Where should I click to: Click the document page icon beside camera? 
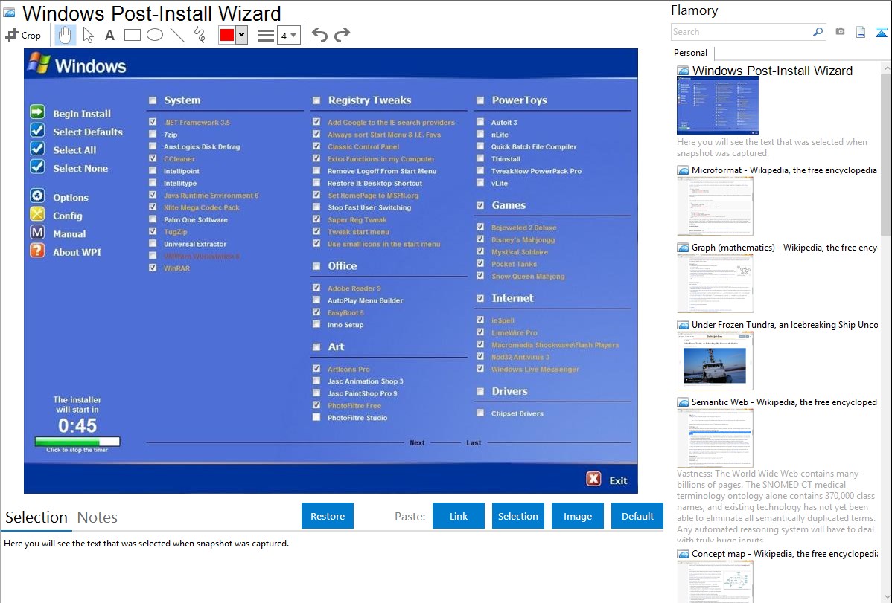coord(861,32)
